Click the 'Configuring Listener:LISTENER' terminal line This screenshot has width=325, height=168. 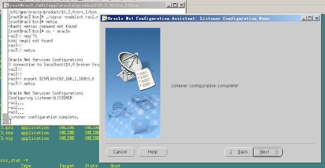point(40,98)
